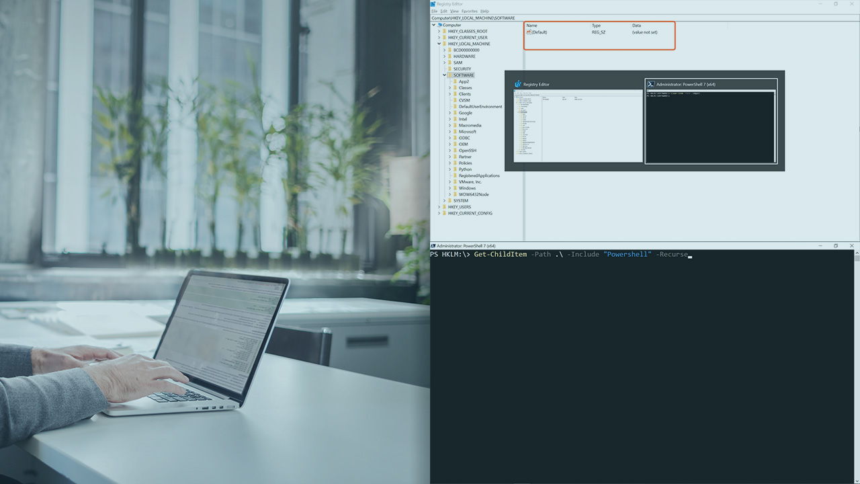The image size is (860, 484).
Task: Open the File menu in Registry Editor
Action: pos(434,11)
